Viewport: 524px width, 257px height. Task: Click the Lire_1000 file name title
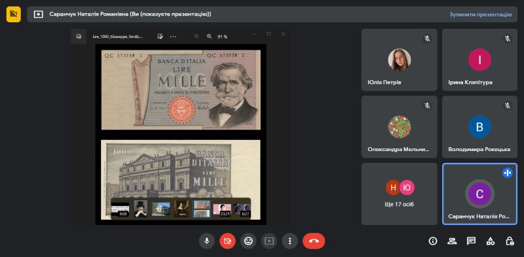tap(117, 37)
